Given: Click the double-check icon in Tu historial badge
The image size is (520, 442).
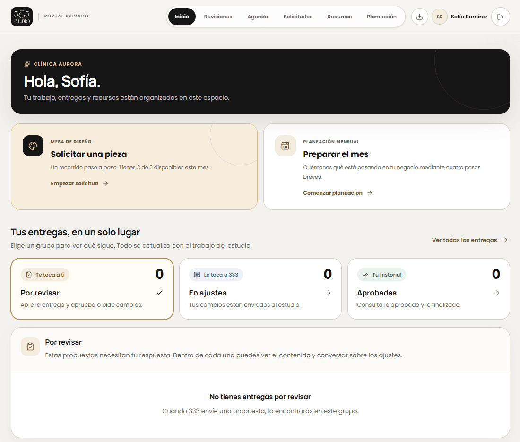Looking at the screenshot, I should (365, 275).
